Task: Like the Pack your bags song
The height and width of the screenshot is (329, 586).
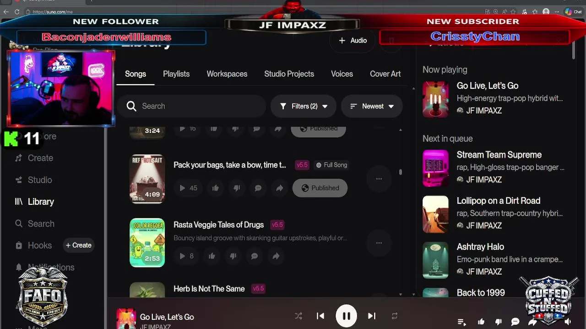Action: pos(215,188)
